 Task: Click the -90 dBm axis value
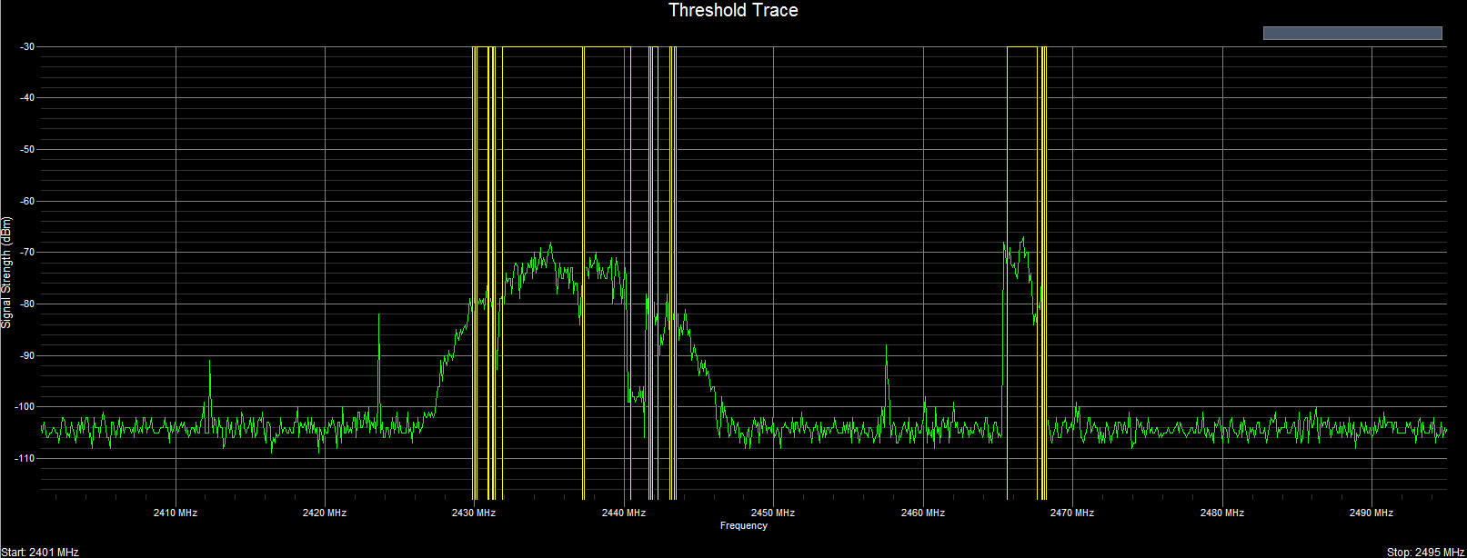(x=27, y=355)
